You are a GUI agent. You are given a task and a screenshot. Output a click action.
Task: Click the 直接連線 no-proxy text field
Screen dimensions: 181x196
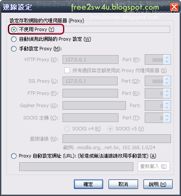(x=117, y=139)
